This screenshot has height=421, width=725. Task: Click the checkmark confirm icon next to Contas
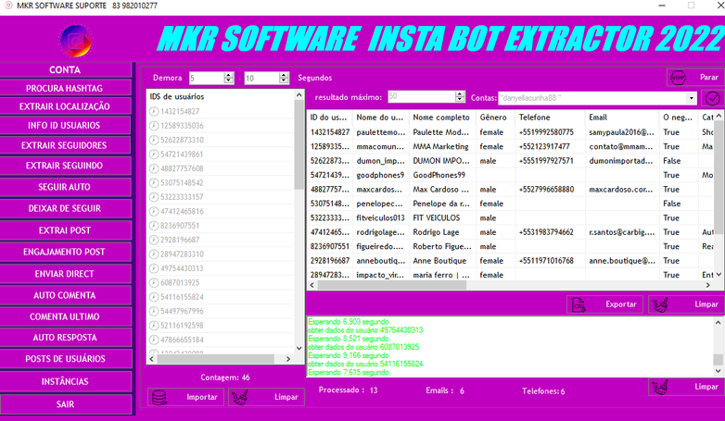click(x=712, y=98)
